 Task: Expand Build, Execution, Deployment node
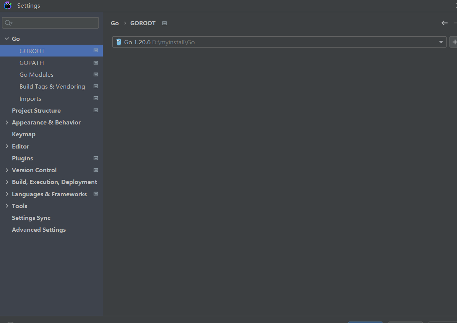coord(6,182)
